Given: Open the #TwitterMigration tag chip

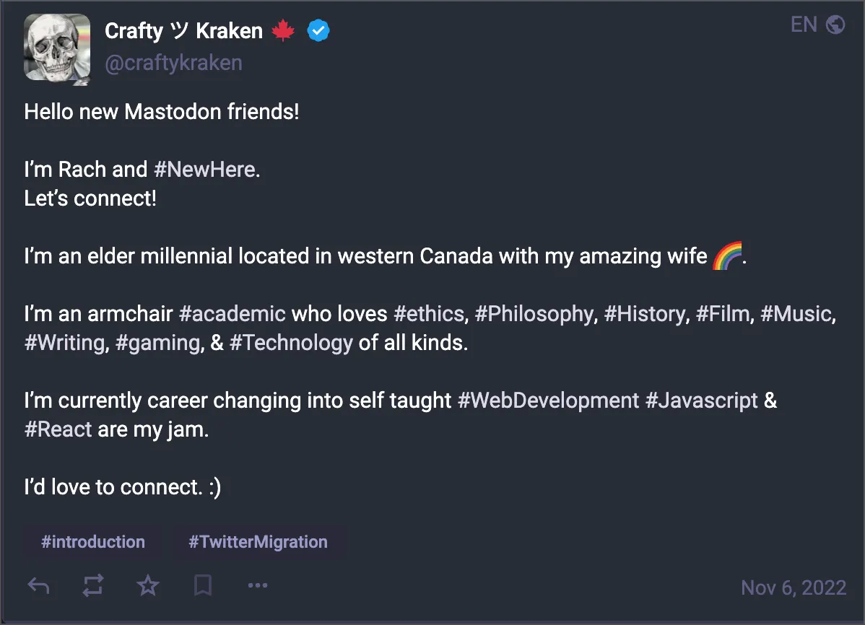Looking at the screenshot, I should [258, 542].
